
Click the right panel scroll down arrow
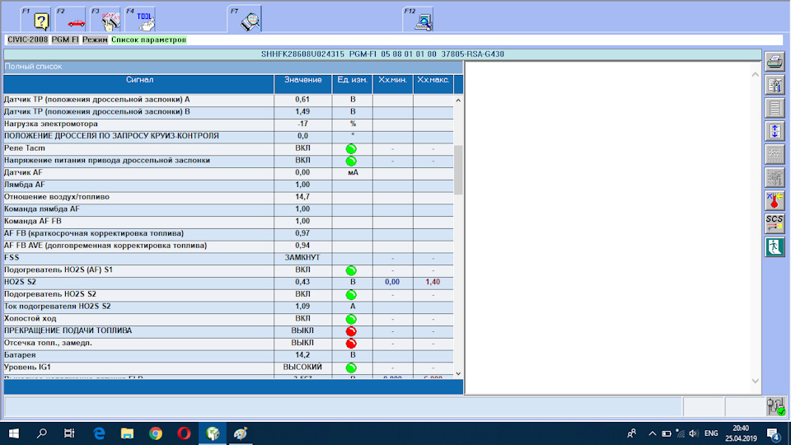[756, 381]
